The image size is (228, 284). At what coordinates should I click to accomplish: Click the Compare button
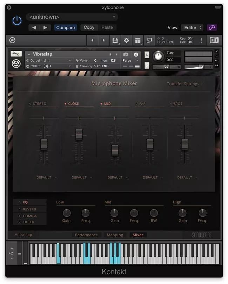(x=66, y=28)
